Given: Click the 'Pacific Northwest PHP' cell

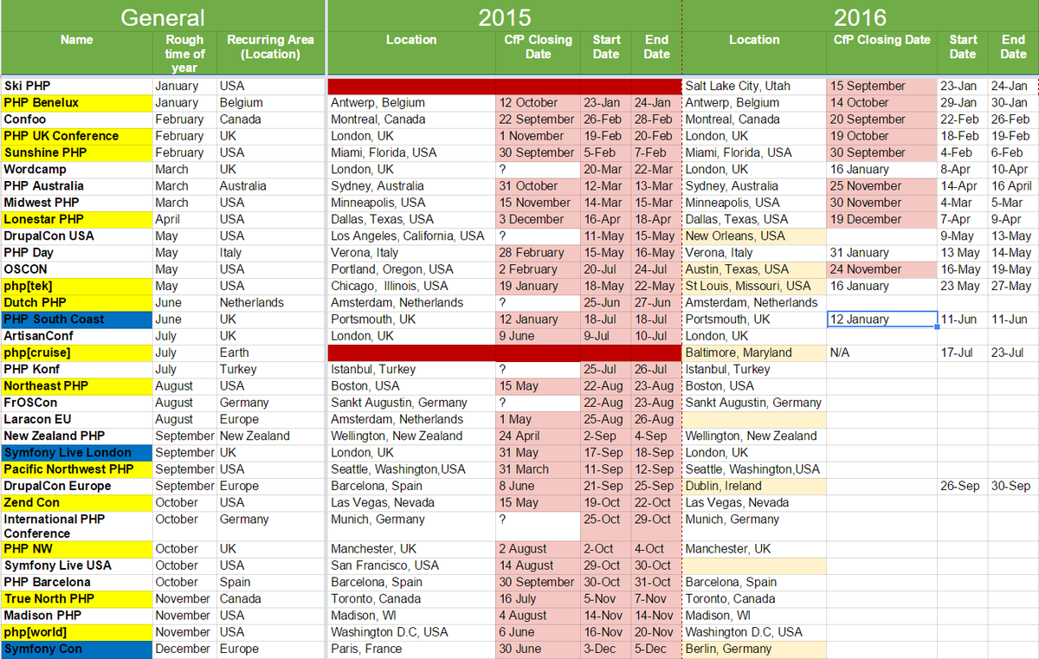Looking at the screenshot, I should (77, 468).
